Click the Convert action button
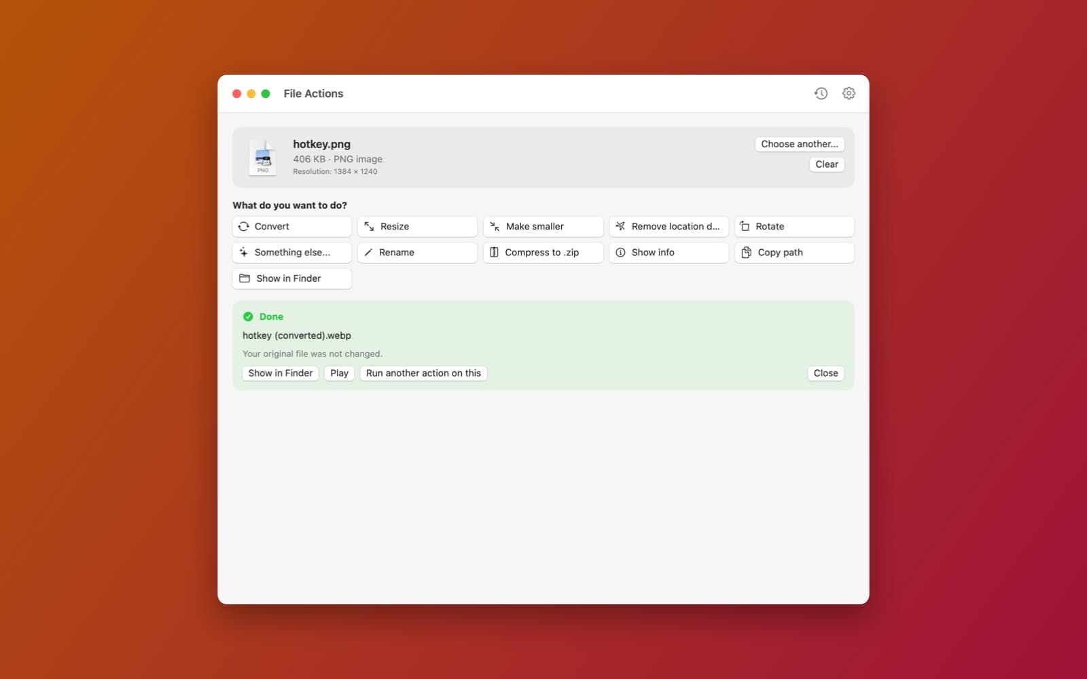Viewport: 1087px width, 679px height. 292,227
